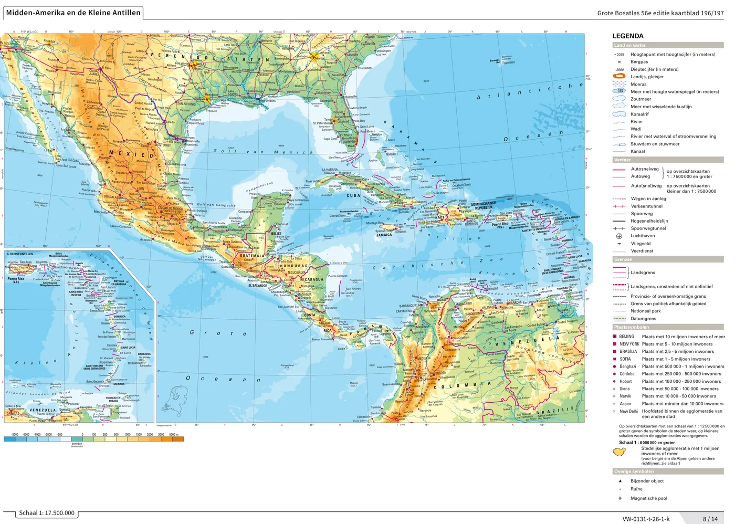The width and height of the screenshot is (735, 524).
Task: Click the Verkeer section header
Action: coord(668,160)
